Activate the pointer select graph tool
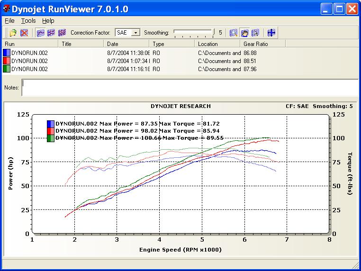Viewport: 361px width, 271px height. tap(255, 33)
